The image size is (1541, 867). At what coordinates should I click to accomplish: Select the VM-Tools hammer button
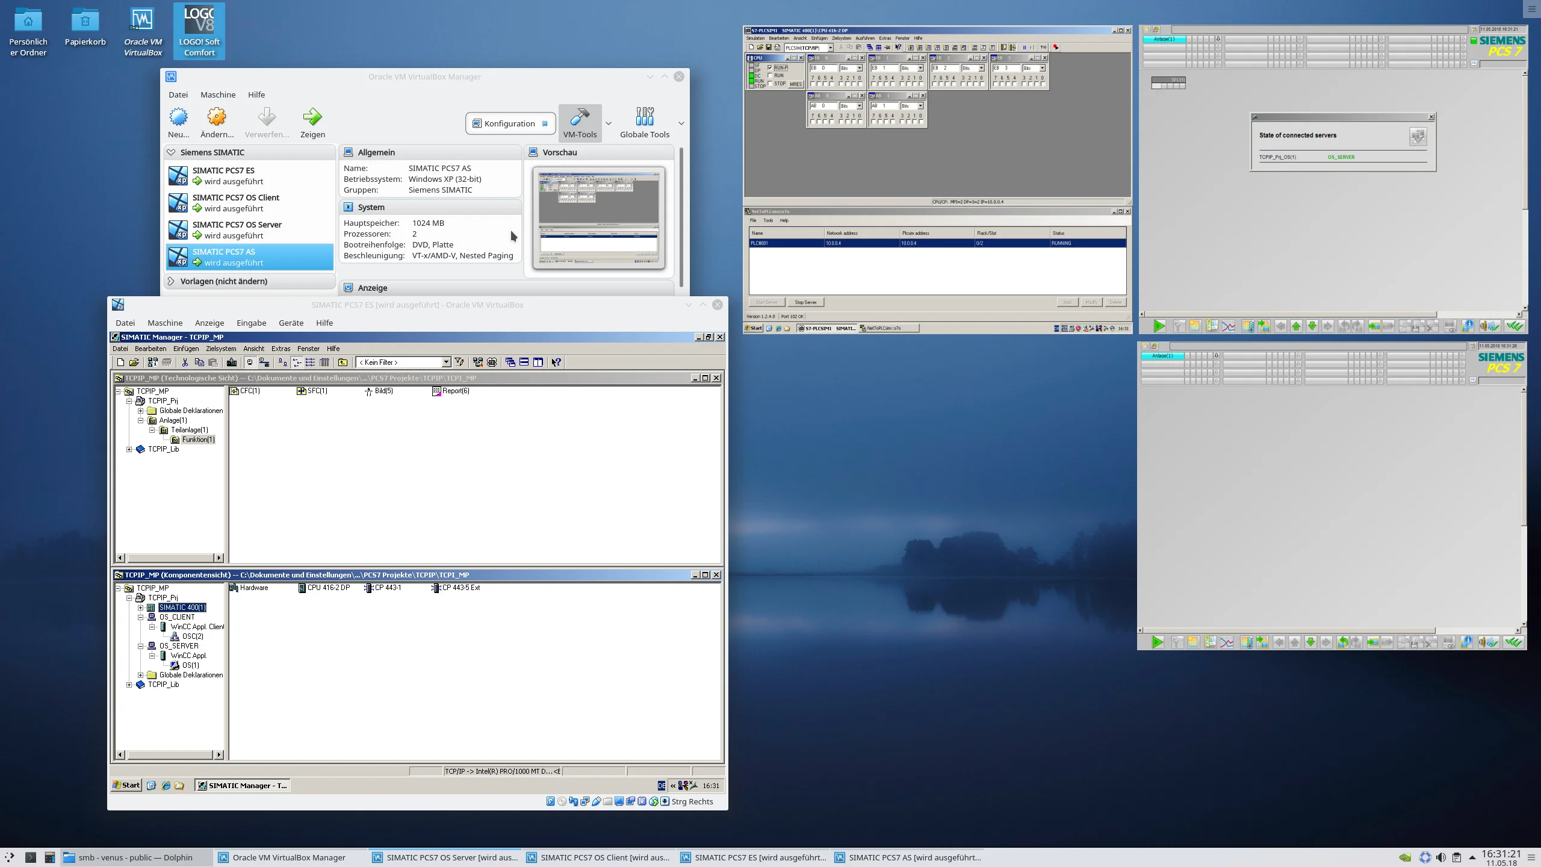coord(580,122)
